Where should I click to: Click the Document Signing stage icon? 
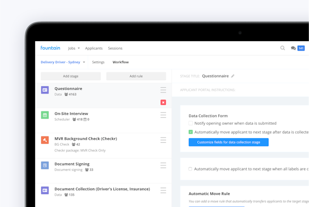[45, 165]
